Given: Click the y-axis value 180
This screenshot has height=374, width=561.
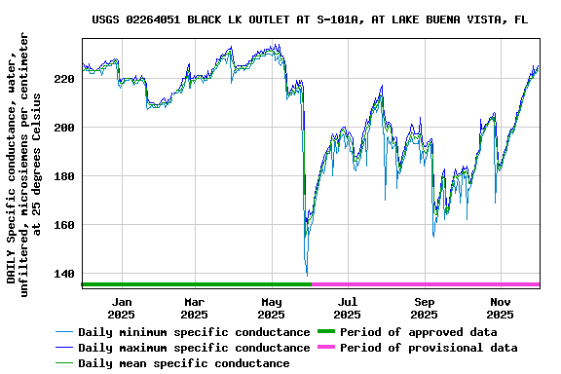Looking at the screenshot, I should (x=64, y=176).
